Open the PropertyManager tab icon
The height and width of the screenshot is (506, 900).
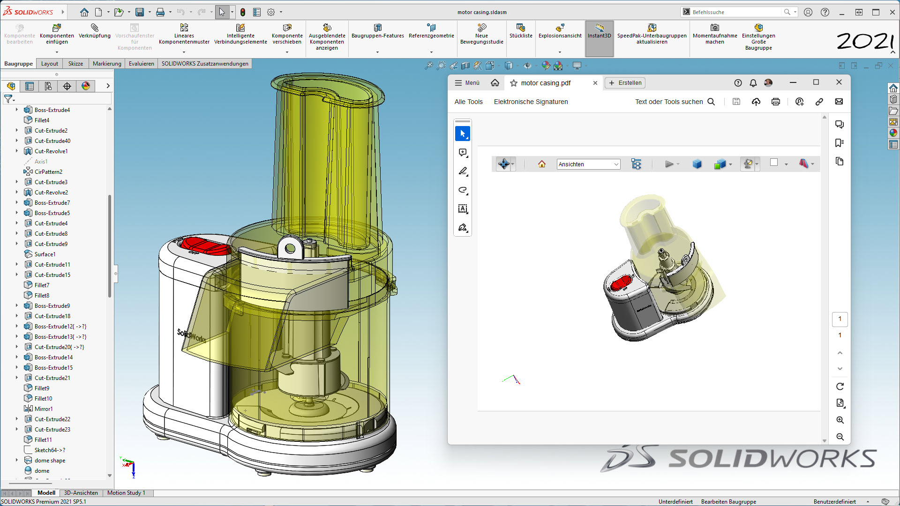[30, 86]
